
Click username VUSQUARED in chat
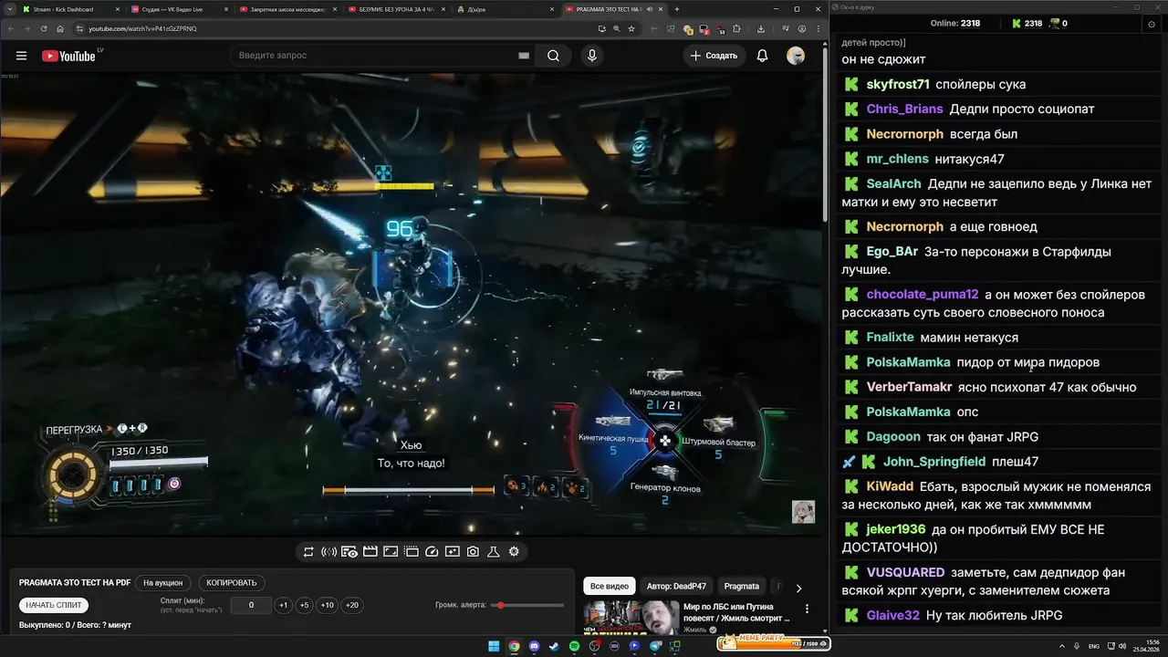click(x=905, y=572)
